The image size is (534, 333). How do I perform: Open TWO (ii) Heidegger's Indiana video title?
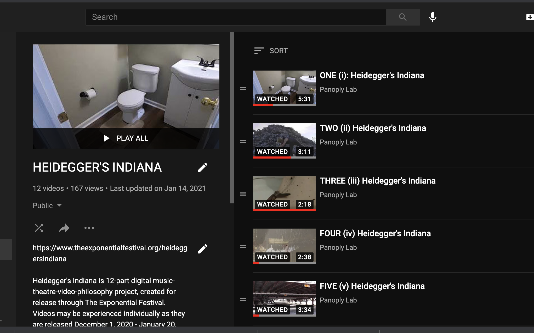tap(373, 128)
